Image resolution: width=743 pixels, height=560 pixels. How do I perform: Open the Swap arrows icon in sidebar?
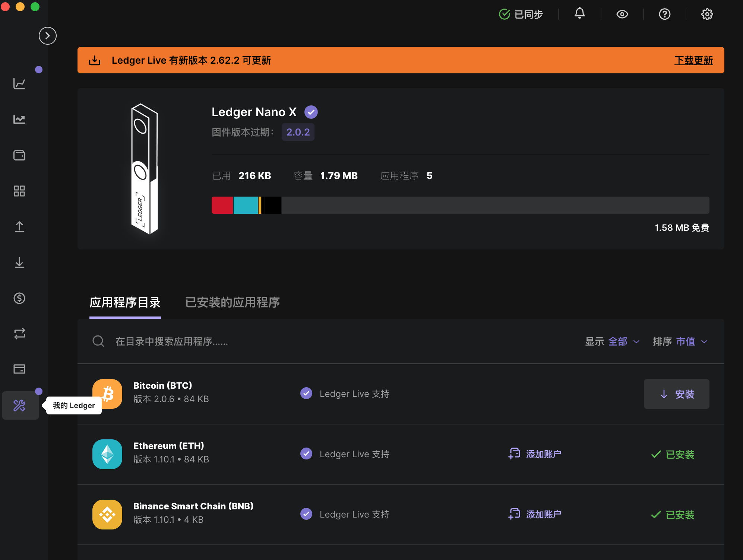(19, 334)
